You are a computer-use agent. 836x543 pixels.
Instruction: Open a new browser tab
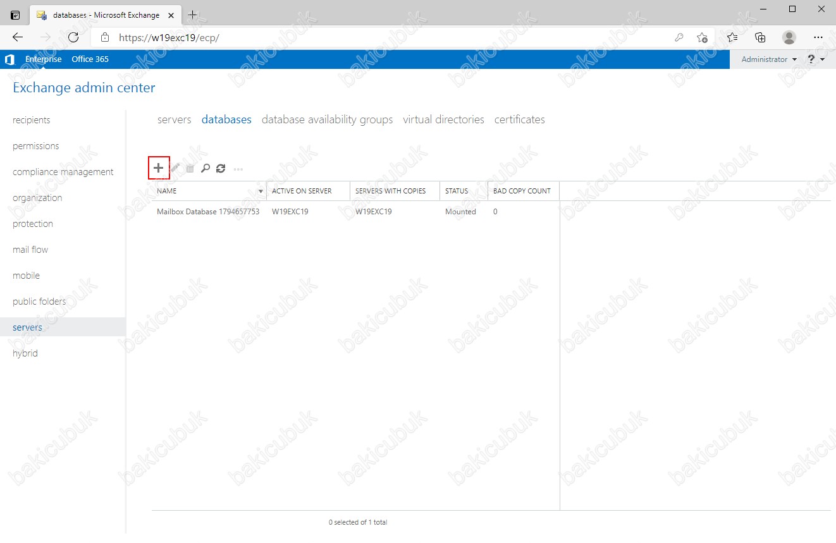click(x=193, y=15)
